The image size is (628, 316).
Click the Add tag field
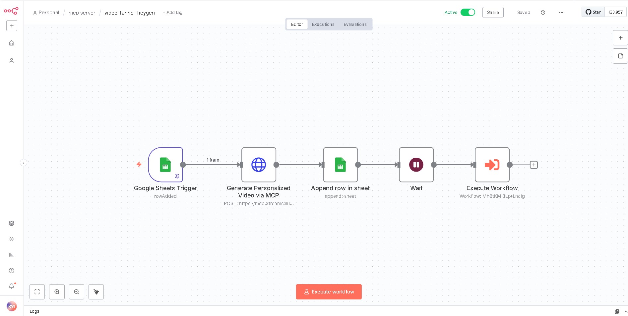pyautogui.click(x=172, y=13)
